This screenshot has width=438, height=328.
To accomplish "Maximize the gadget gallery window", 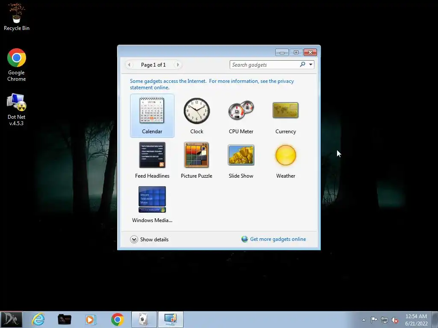I will point(296,53).
